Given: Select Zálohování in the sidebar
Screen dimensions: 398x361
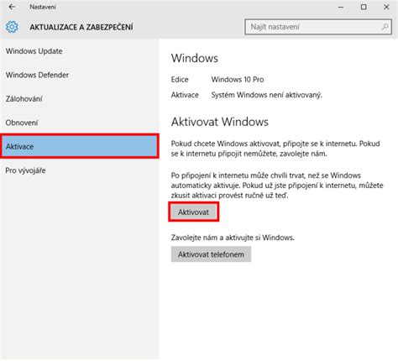Looking at the screenshot, I should pyautogui.click(x=80, y=99).
